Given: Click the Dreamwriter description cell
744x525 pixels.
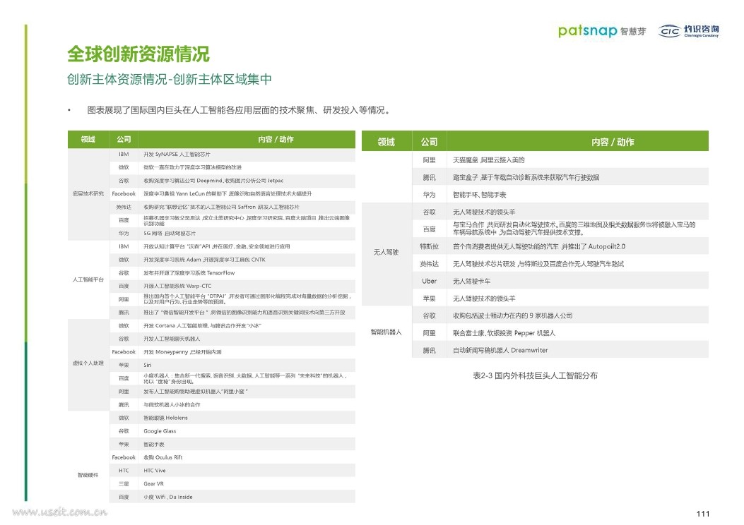Looking at the screenshot, I should [x=577, y=350].
